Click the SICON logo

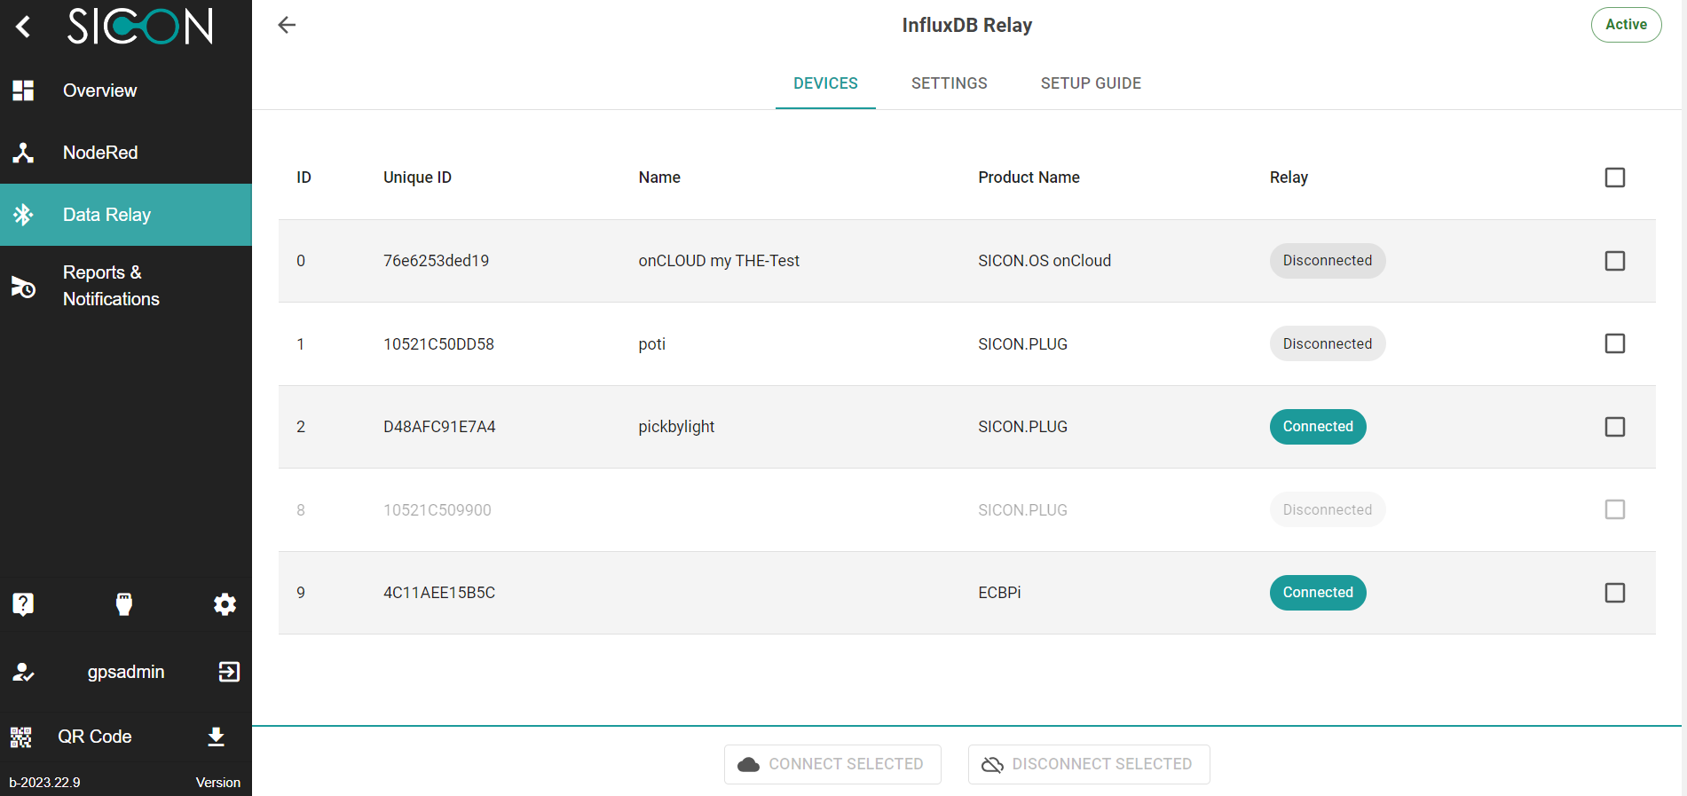point(140,26)
